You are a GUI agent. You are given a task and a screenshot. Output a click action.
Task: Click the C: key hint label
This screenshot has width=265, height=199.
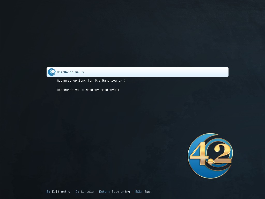click(x=77, y=192)
